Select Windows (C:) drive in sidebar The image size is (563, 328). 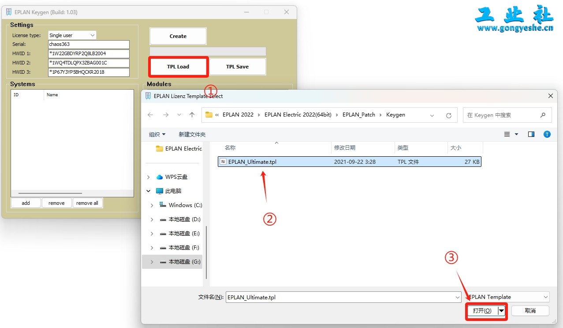181,205
